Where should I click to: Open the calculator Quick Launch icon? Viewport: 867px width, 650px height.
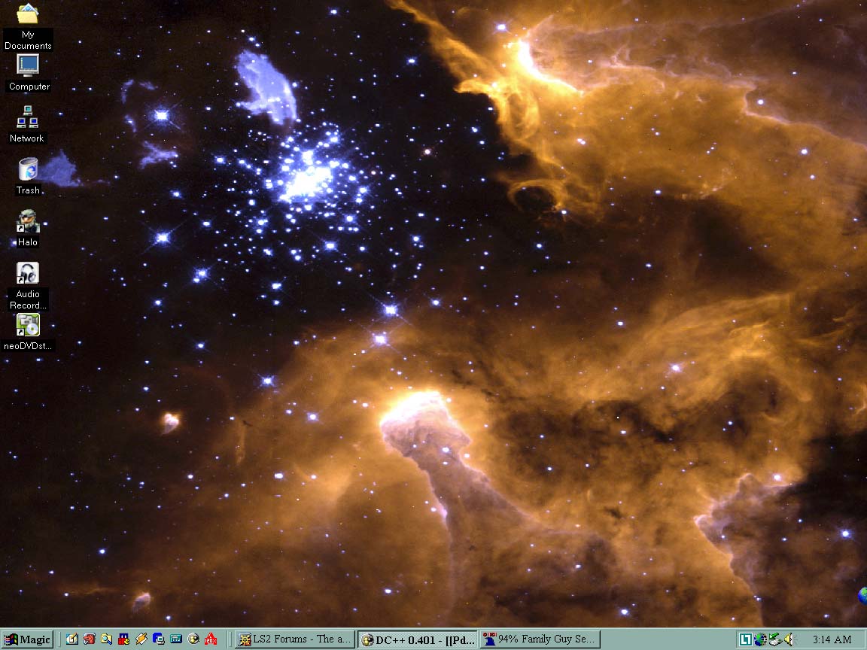pos(175,639)
